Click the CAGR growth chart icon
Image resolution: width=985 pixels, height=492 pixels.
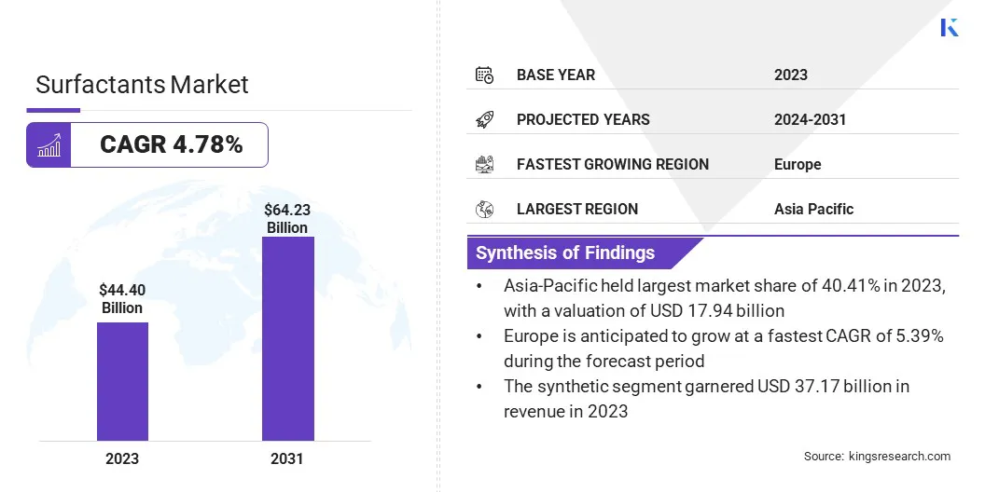click(49, 145)
